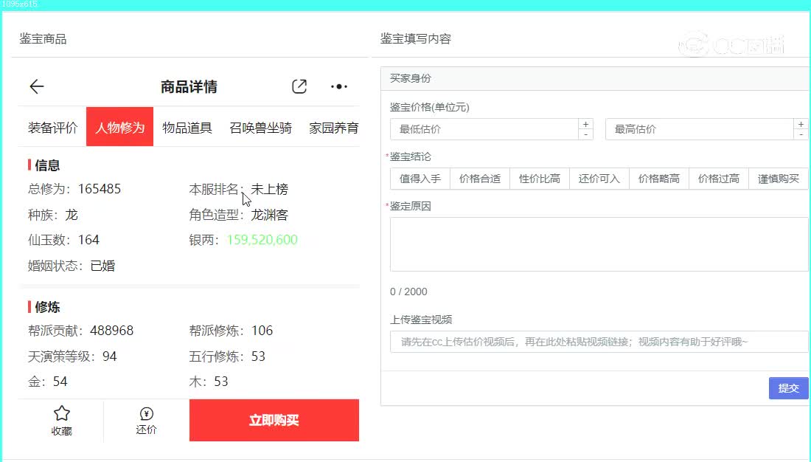Increase 最低估价 with the plus stepper
The image size is (811, 462).
coord(585,123)
